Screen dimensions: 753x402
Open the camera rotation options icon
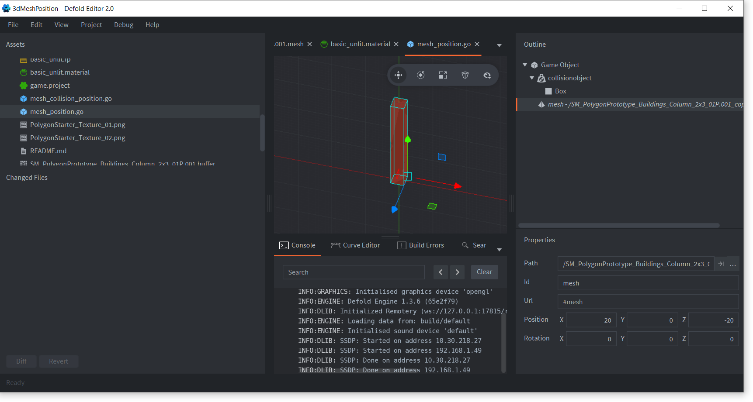487,75
